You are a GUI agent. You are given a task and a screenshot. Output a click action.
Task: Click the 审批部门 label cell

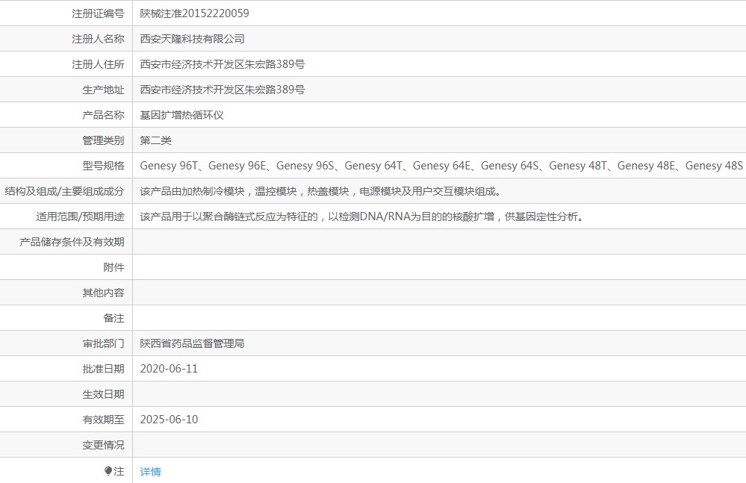click(x=66, y=343)
